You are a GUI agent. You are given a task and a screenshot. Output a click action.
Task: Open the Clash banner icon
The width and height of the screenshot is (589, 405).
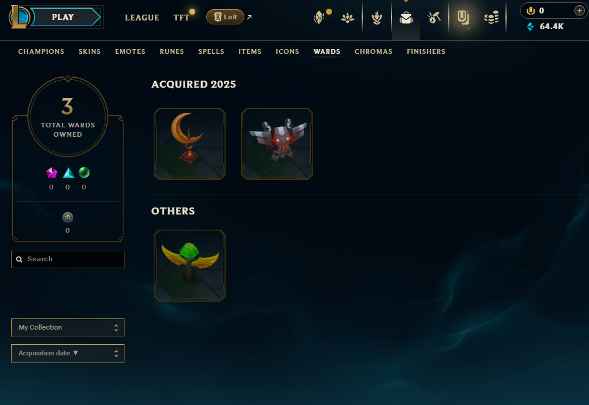click(348, 18)
